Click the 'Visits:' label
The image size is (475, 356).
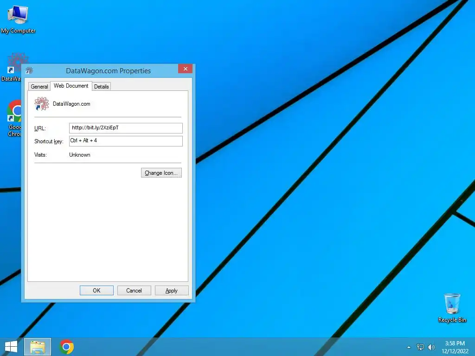point(40,155)
